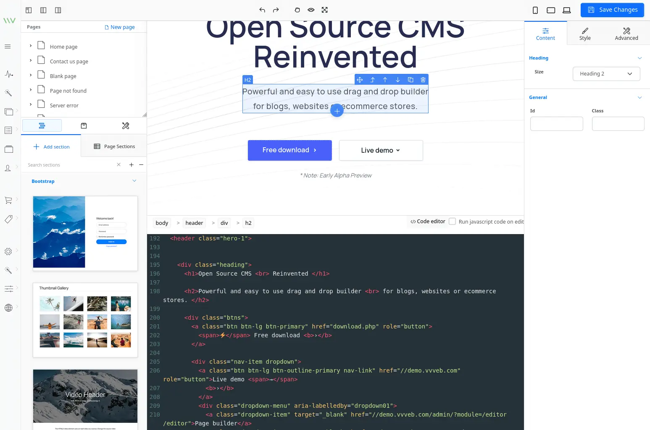Image resolution: width=650 pixels, height=430 pixels.
Task: Open the Page Sections tab
Action: (114, 146)
